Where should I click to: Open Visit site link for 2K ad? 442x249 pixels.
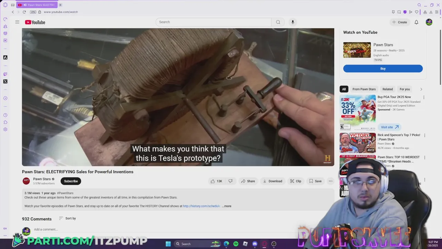click(390, 127)
